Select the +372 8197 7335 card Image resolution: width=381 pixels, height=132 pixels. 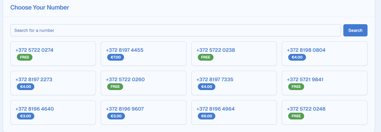click(234, 83)
